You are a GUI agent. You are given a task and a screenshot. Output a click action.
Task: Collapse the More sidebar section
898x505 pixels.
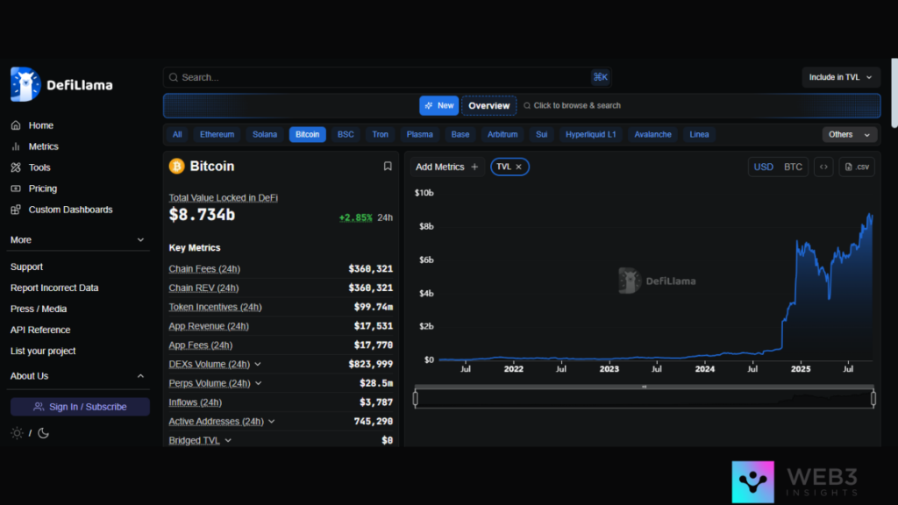tap(140, 240)
